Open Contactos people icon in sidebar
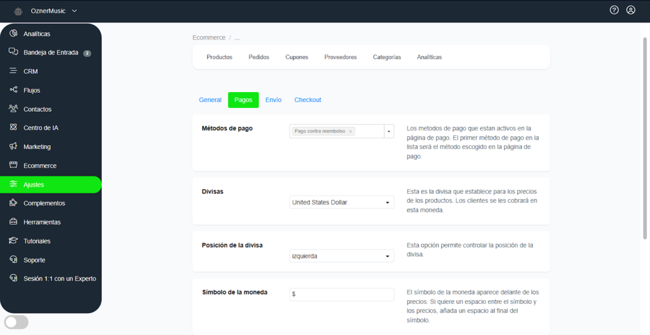This screenshot has height=335, width=650. [13, 109]
